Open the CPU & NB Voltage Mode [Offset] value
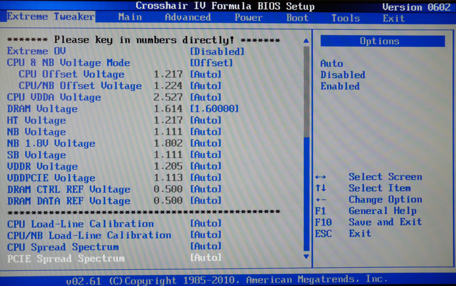456x286 pixels. click(211, 63)
